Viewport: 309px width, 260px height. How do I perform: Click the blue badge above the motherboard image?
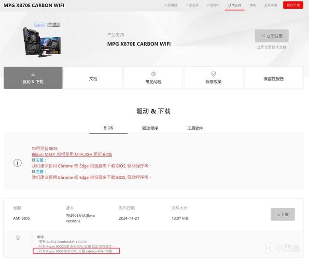pos(40,25)
